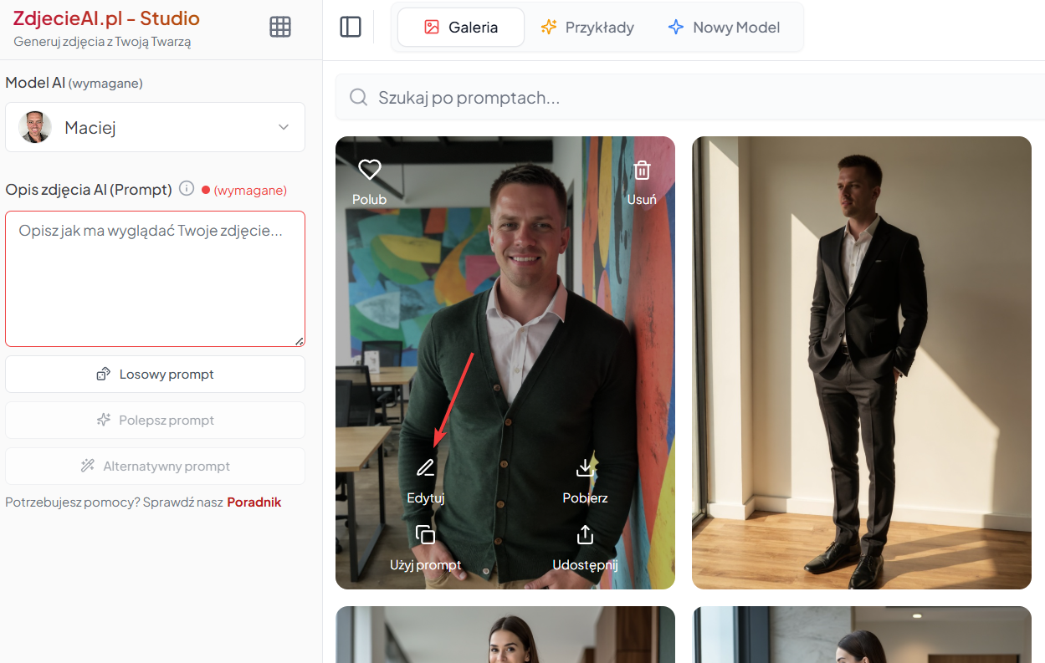Select the man in black suit thumbnail
The image size is (1045, 663).
[x=861, y=363]
